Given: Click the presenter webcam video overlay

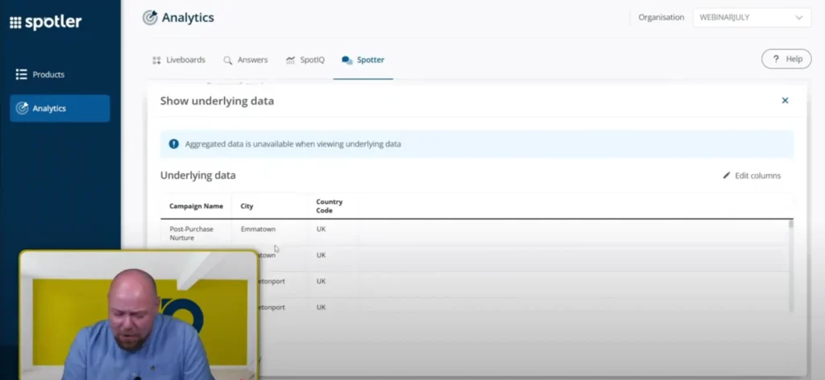Looking at the screenshot, I should pos(139,315).
